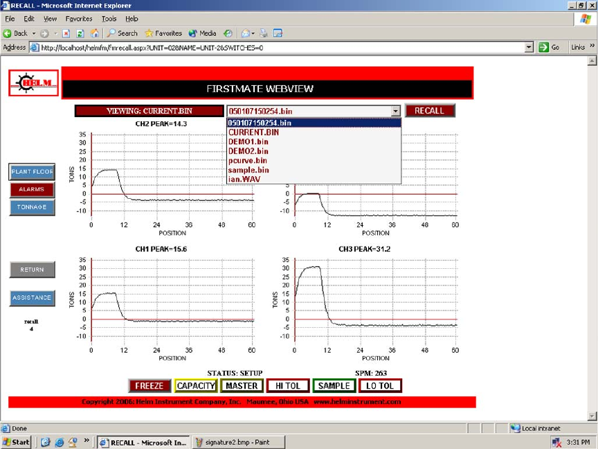The width and height of the screenshot is (598, 449).
Task: Click the Windows Start button
Action: pos(16,442)
